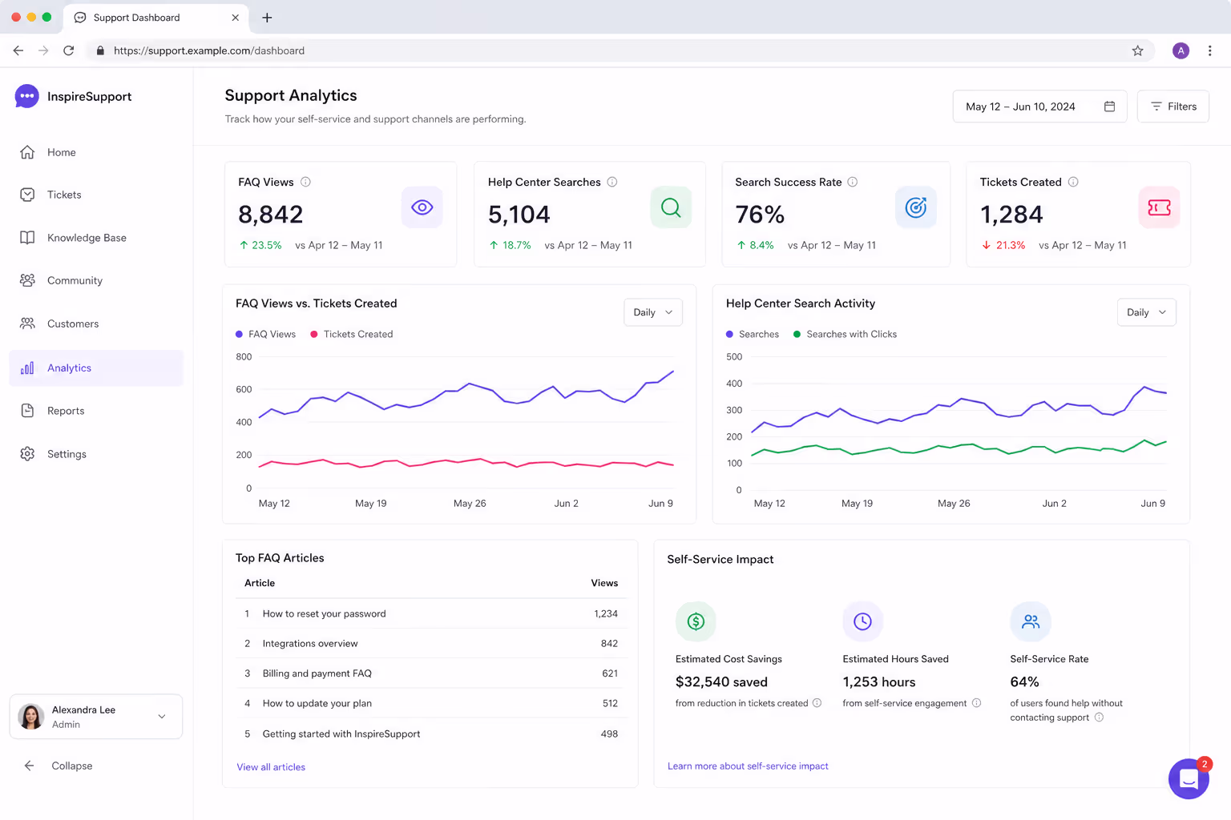Click the calendar icon in date range

(1110, 107)
